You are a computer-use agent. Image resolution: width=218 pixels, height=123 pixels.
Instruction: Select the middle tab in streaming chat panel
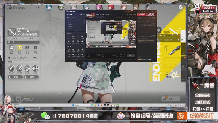(148, 21)
